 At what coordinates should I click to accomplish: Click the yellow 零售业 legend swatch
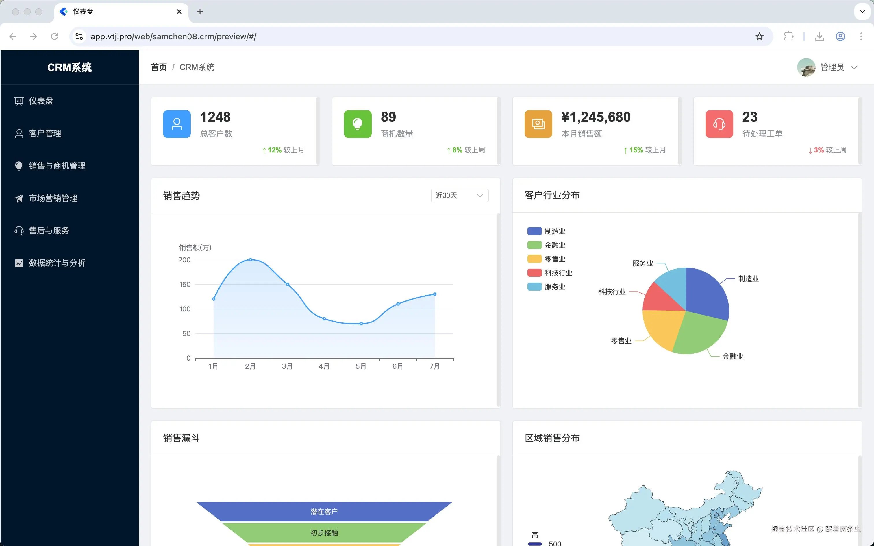click(x=534, y=259)
